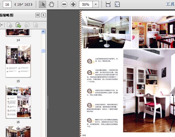The image size is (175, 137).
Task: Collapse the thumbnails panel with double-arrow button
Action: [x=38, y=15]
